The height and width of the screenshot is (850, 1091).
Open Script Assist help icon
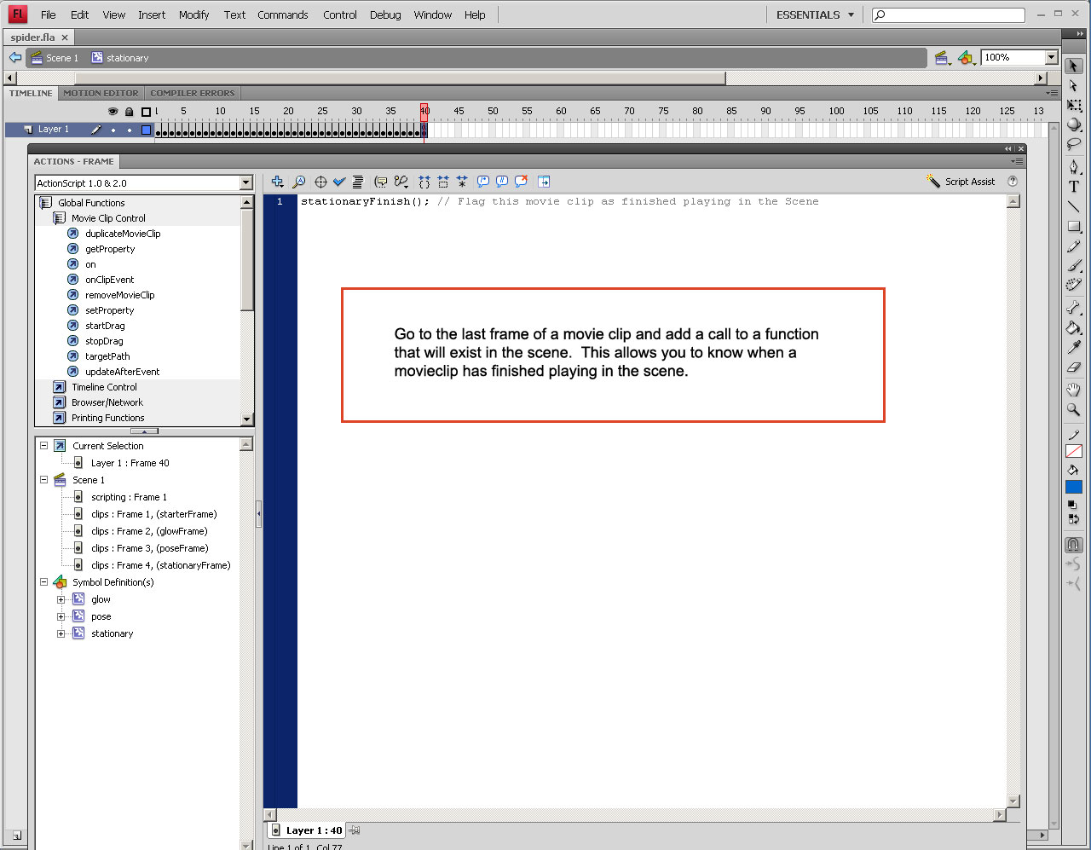tap(1013, 182)
